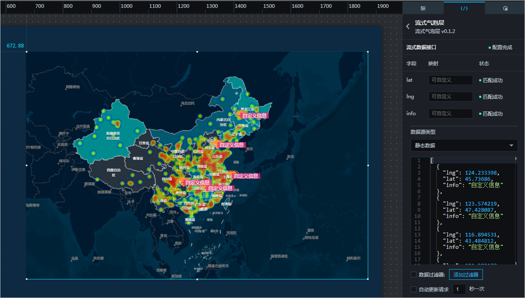Click the right-middle resize handle of the map
This screenshot has height=298, width=525.
[368, 165]
